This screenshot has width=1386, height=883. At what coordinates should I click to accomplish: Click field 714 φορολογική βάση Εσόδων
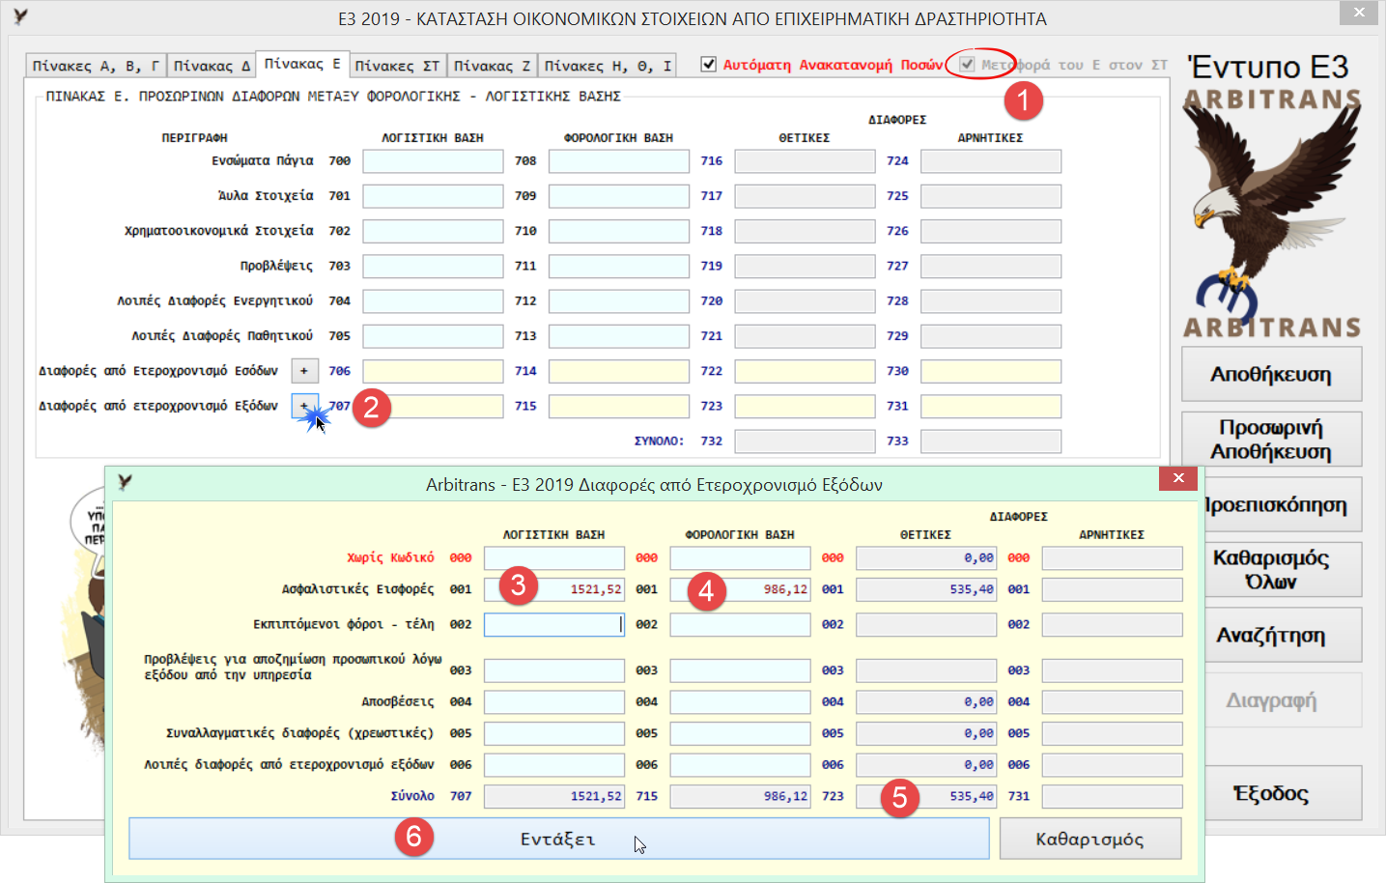619,371
